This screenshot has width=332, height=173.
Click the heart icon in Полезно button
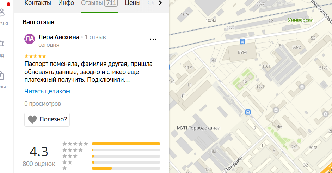point(32,119)
